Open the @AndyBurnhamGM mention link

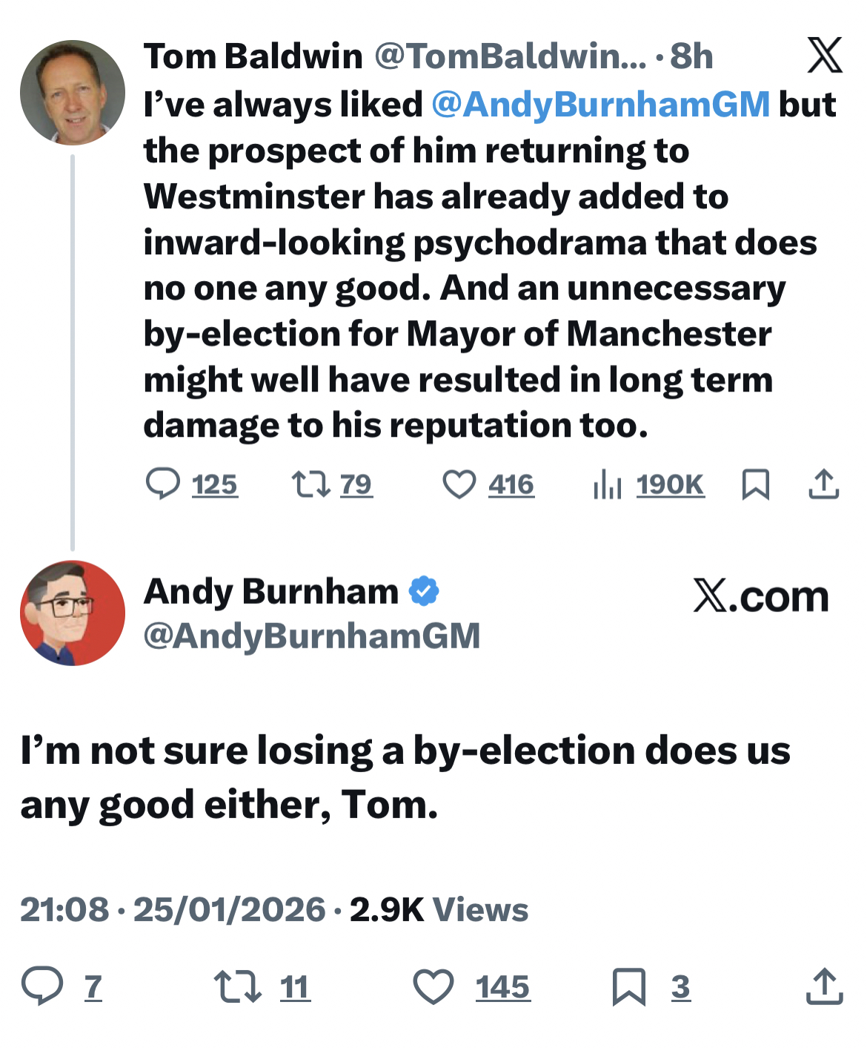point(600,105)
